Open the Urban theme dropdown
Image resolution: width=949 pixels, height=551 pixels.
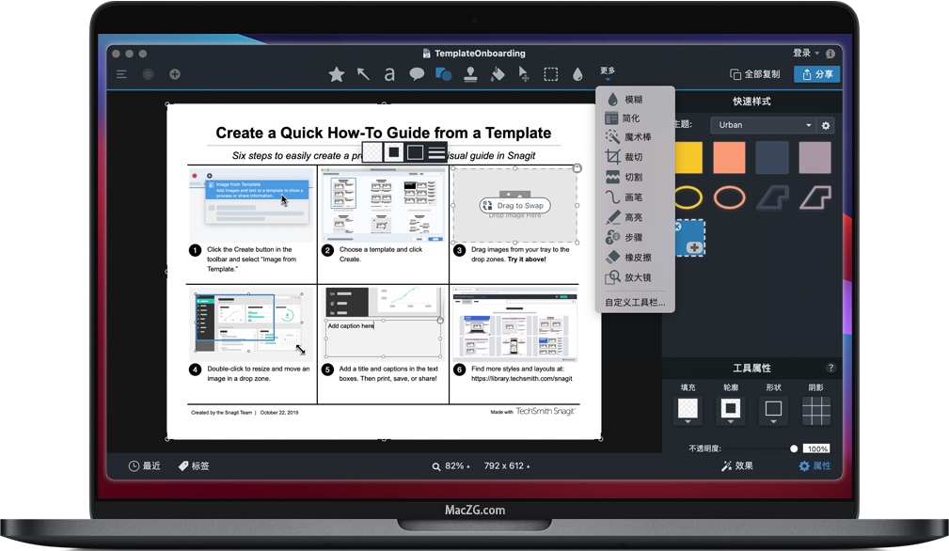(x=762, y=124)
